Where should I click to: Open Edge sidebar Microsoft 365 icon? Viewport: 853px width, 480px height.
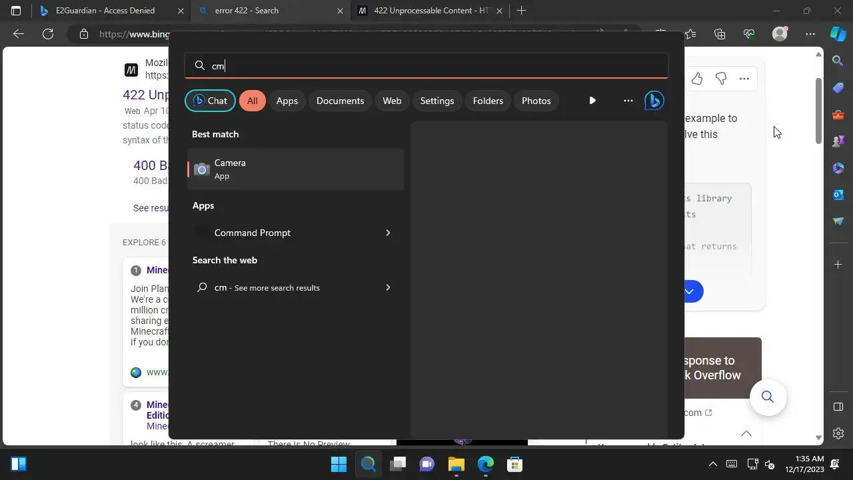pyautogui.click(x=838, y=167)
